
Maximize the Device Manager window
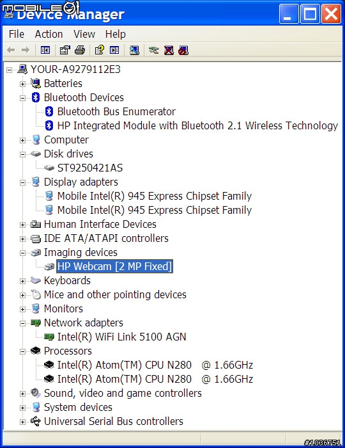tap(310, 13)
